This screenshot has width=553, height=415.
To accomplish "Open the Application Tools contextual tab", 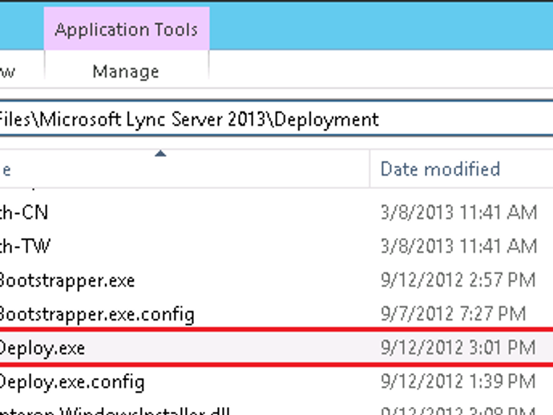I will coord(127,29).
